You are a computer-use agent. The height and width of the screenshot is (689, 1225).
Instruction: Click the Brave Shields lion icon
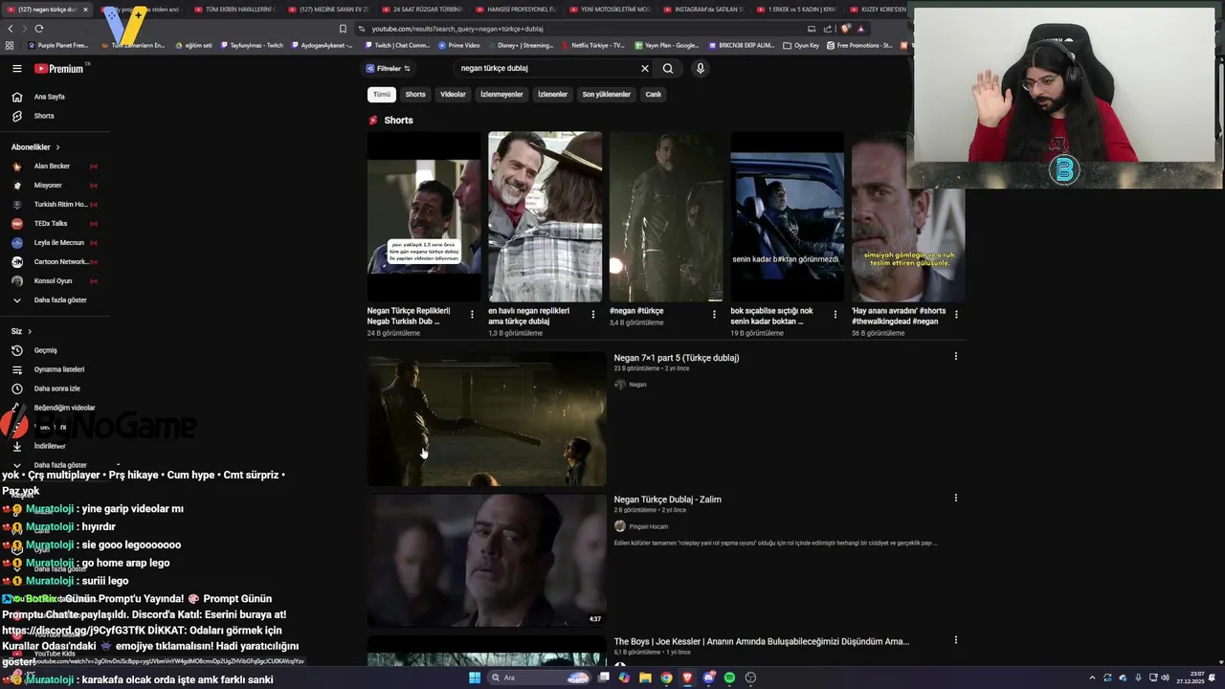[846, 29]
